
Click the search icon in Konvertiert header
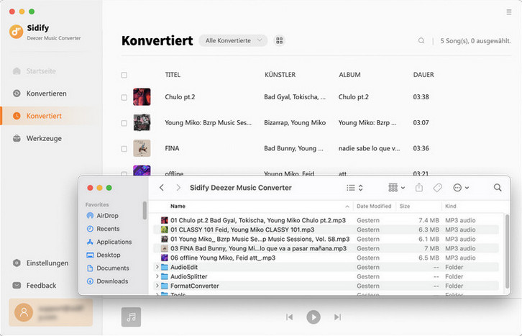[421, 40]
